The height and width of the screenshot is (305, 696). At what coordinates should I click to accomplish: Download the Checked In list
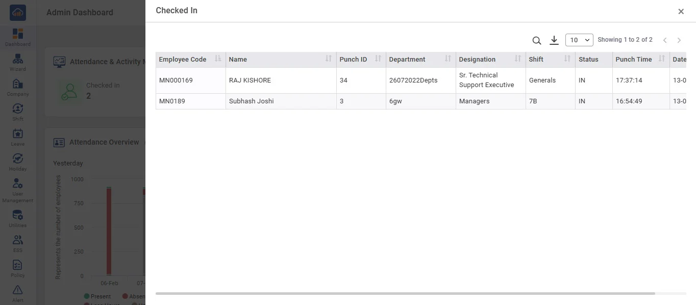[x=554, y=40]
